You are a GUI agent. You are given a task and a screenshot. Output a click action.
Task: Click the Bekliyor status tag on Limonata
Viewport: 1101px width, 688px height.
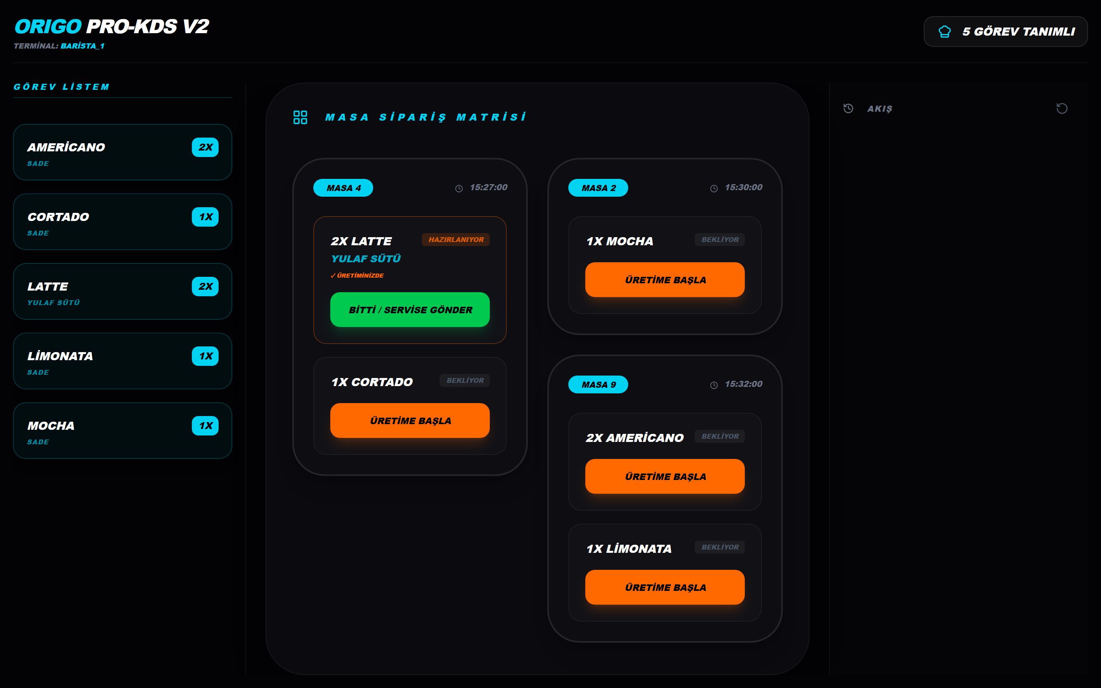pyautogui.click(x=719, y=547)
